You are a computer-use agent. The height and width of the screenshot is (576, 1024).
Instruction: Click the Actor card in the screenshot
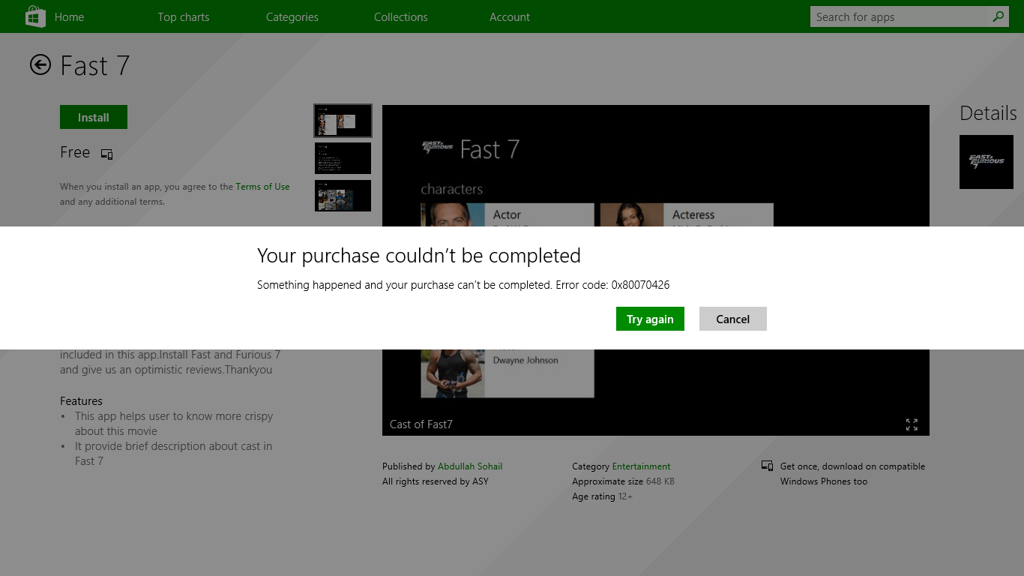508,214
